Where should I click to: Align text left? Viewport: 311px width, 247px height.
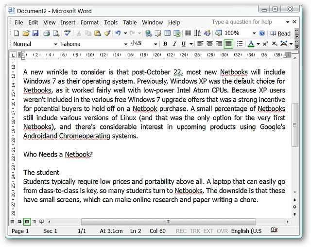coord(200,44)
